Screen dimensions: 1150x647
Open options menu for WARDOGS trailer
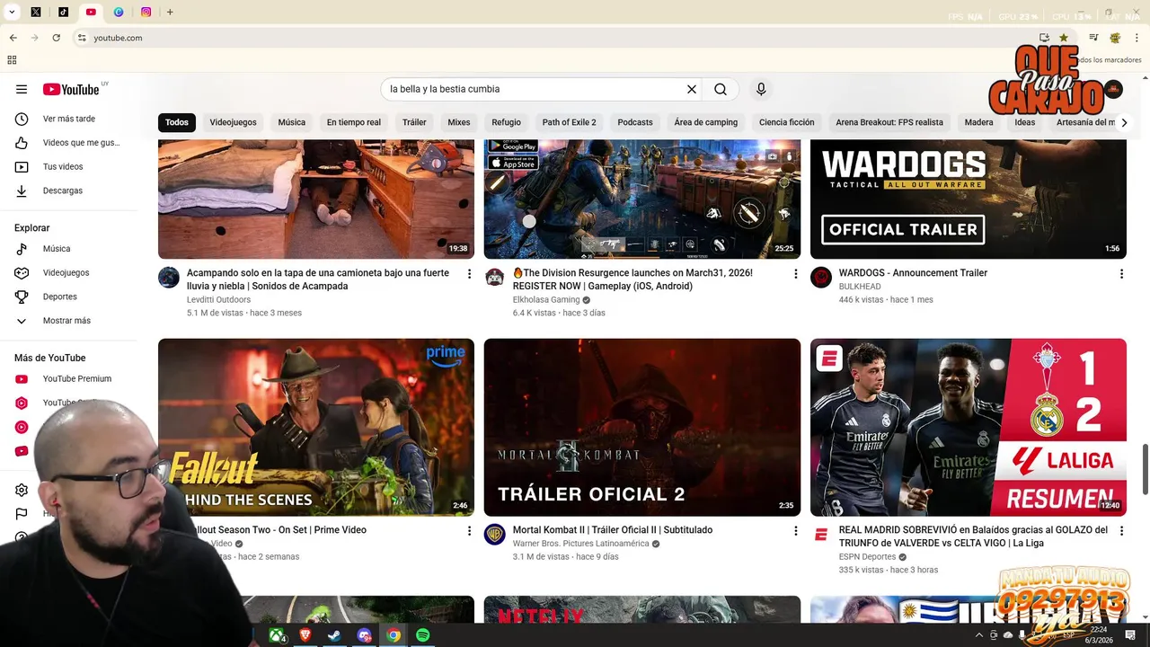(x=1121, y=274)
